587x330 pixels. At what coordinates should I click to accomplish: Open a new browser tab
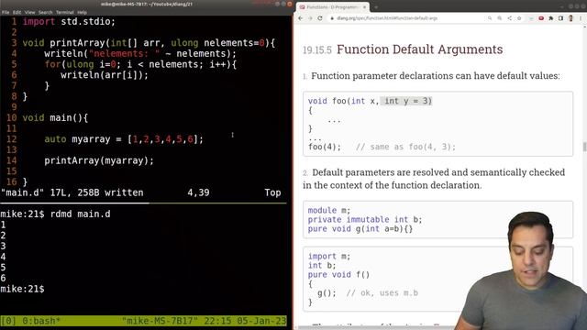point(376,7)
